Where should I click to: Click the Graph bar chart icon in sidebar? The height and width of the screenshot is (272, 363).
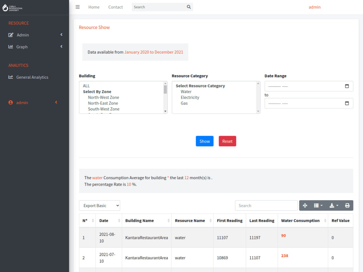(x=11, y=47)
